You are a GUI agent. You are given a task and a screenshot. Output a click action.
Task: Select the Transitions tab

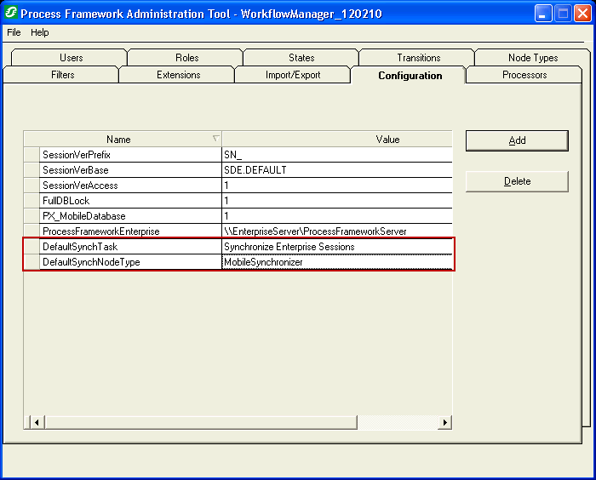point(418,58)
